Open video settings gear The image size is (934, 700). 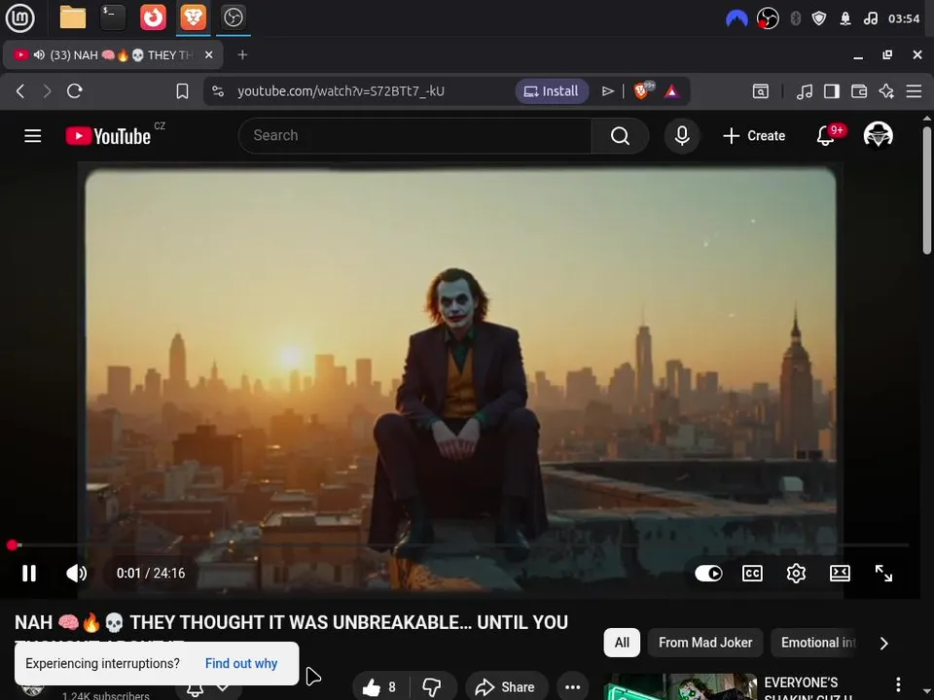coord(796,574)
